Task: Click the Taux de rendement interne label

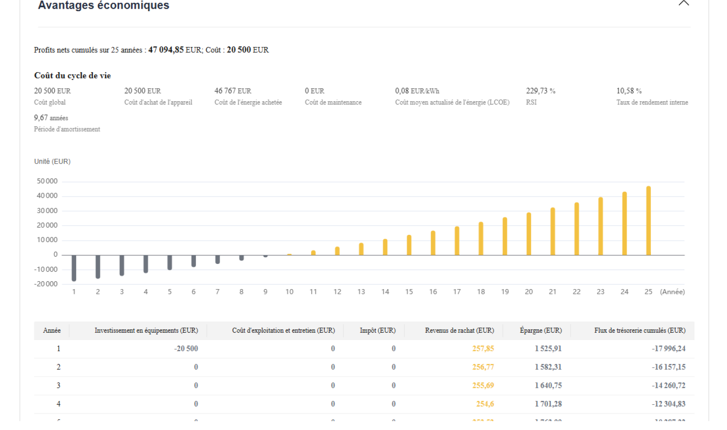Action: tap(652, 103)
